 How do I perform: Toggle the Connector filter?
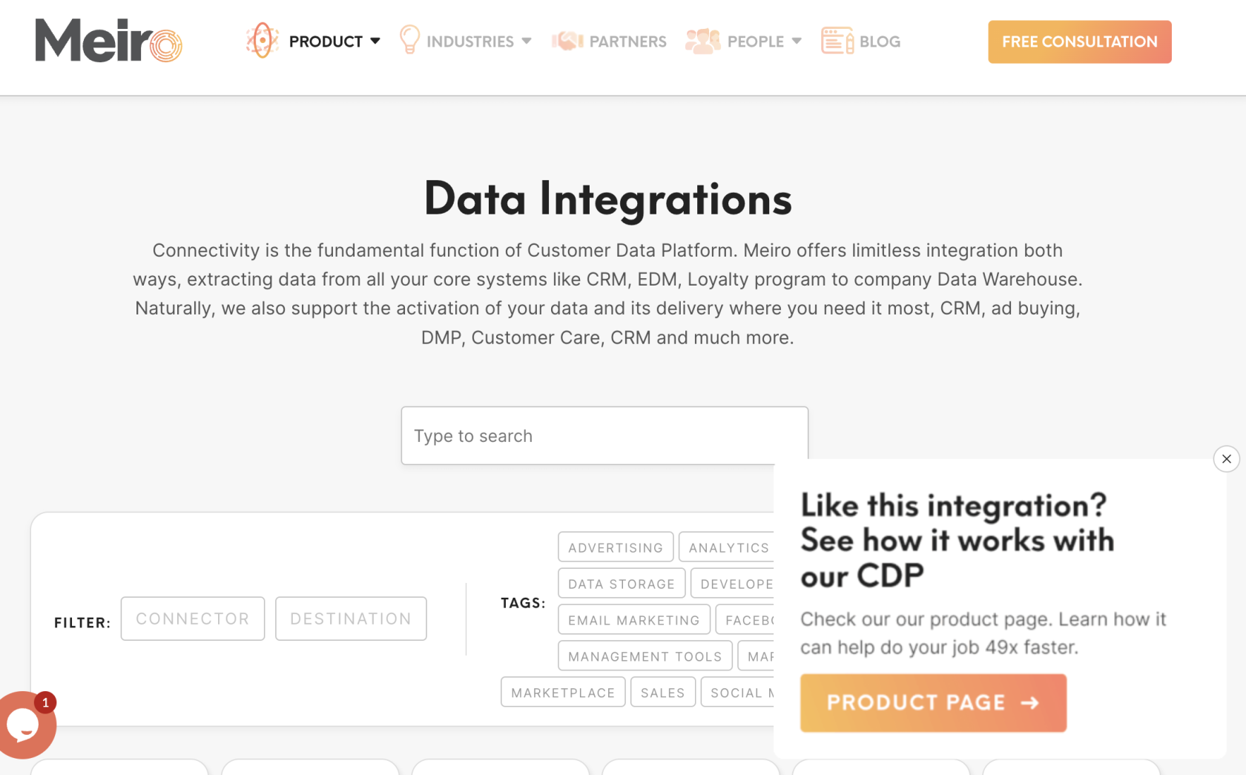click(193, 619)
